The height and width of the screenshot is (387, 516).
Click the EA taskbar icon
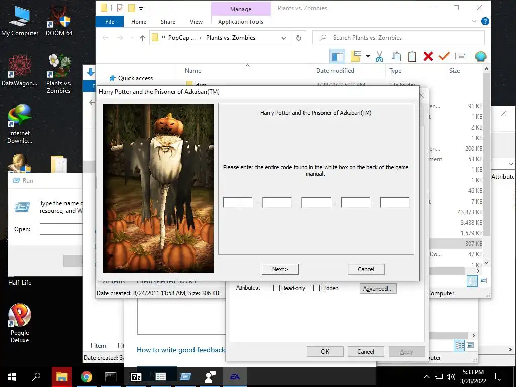coord(235,377)
